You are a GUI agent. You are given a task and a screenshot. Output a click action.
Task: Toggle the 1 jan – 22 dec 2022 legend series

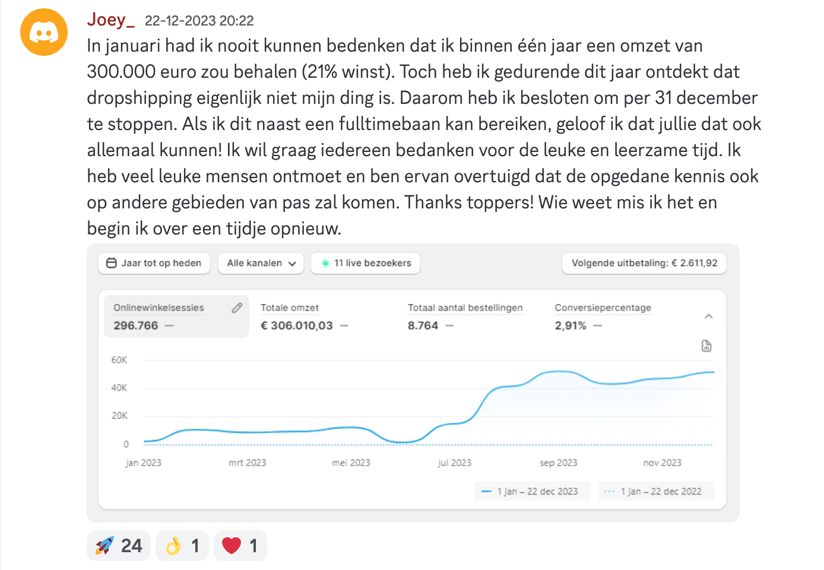tap(655, 491)
